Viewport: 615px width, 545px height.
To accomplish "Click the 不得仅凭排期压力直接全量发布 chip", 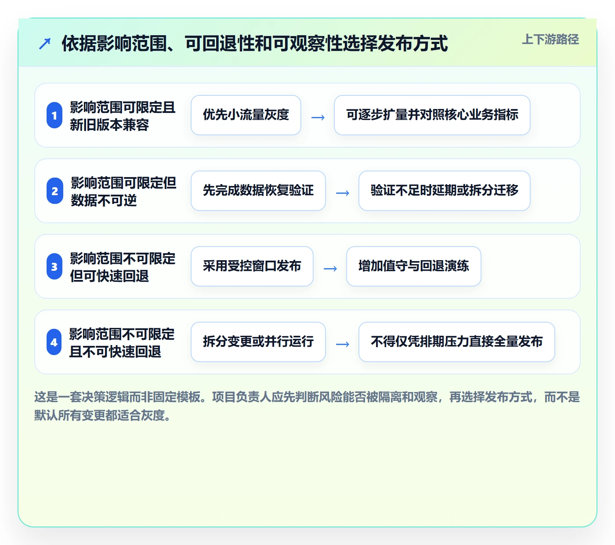I will pyautogui.click(x=457, y=342).
